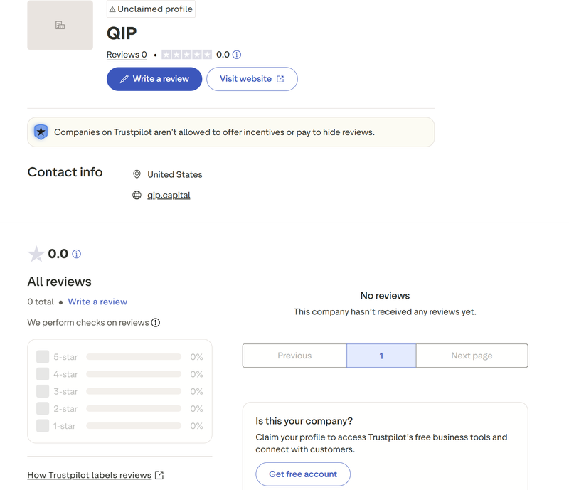Click the Unclaimed profile badge
The image size is (569, 490).
(x=151, y=9)
